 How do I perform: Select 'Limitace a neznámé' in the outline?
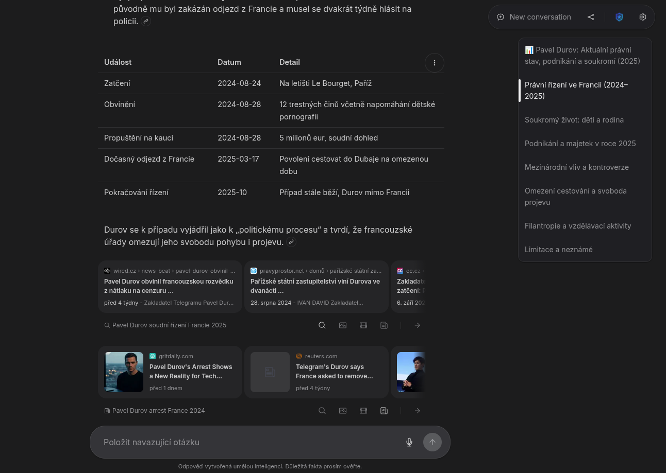point(558,250)
